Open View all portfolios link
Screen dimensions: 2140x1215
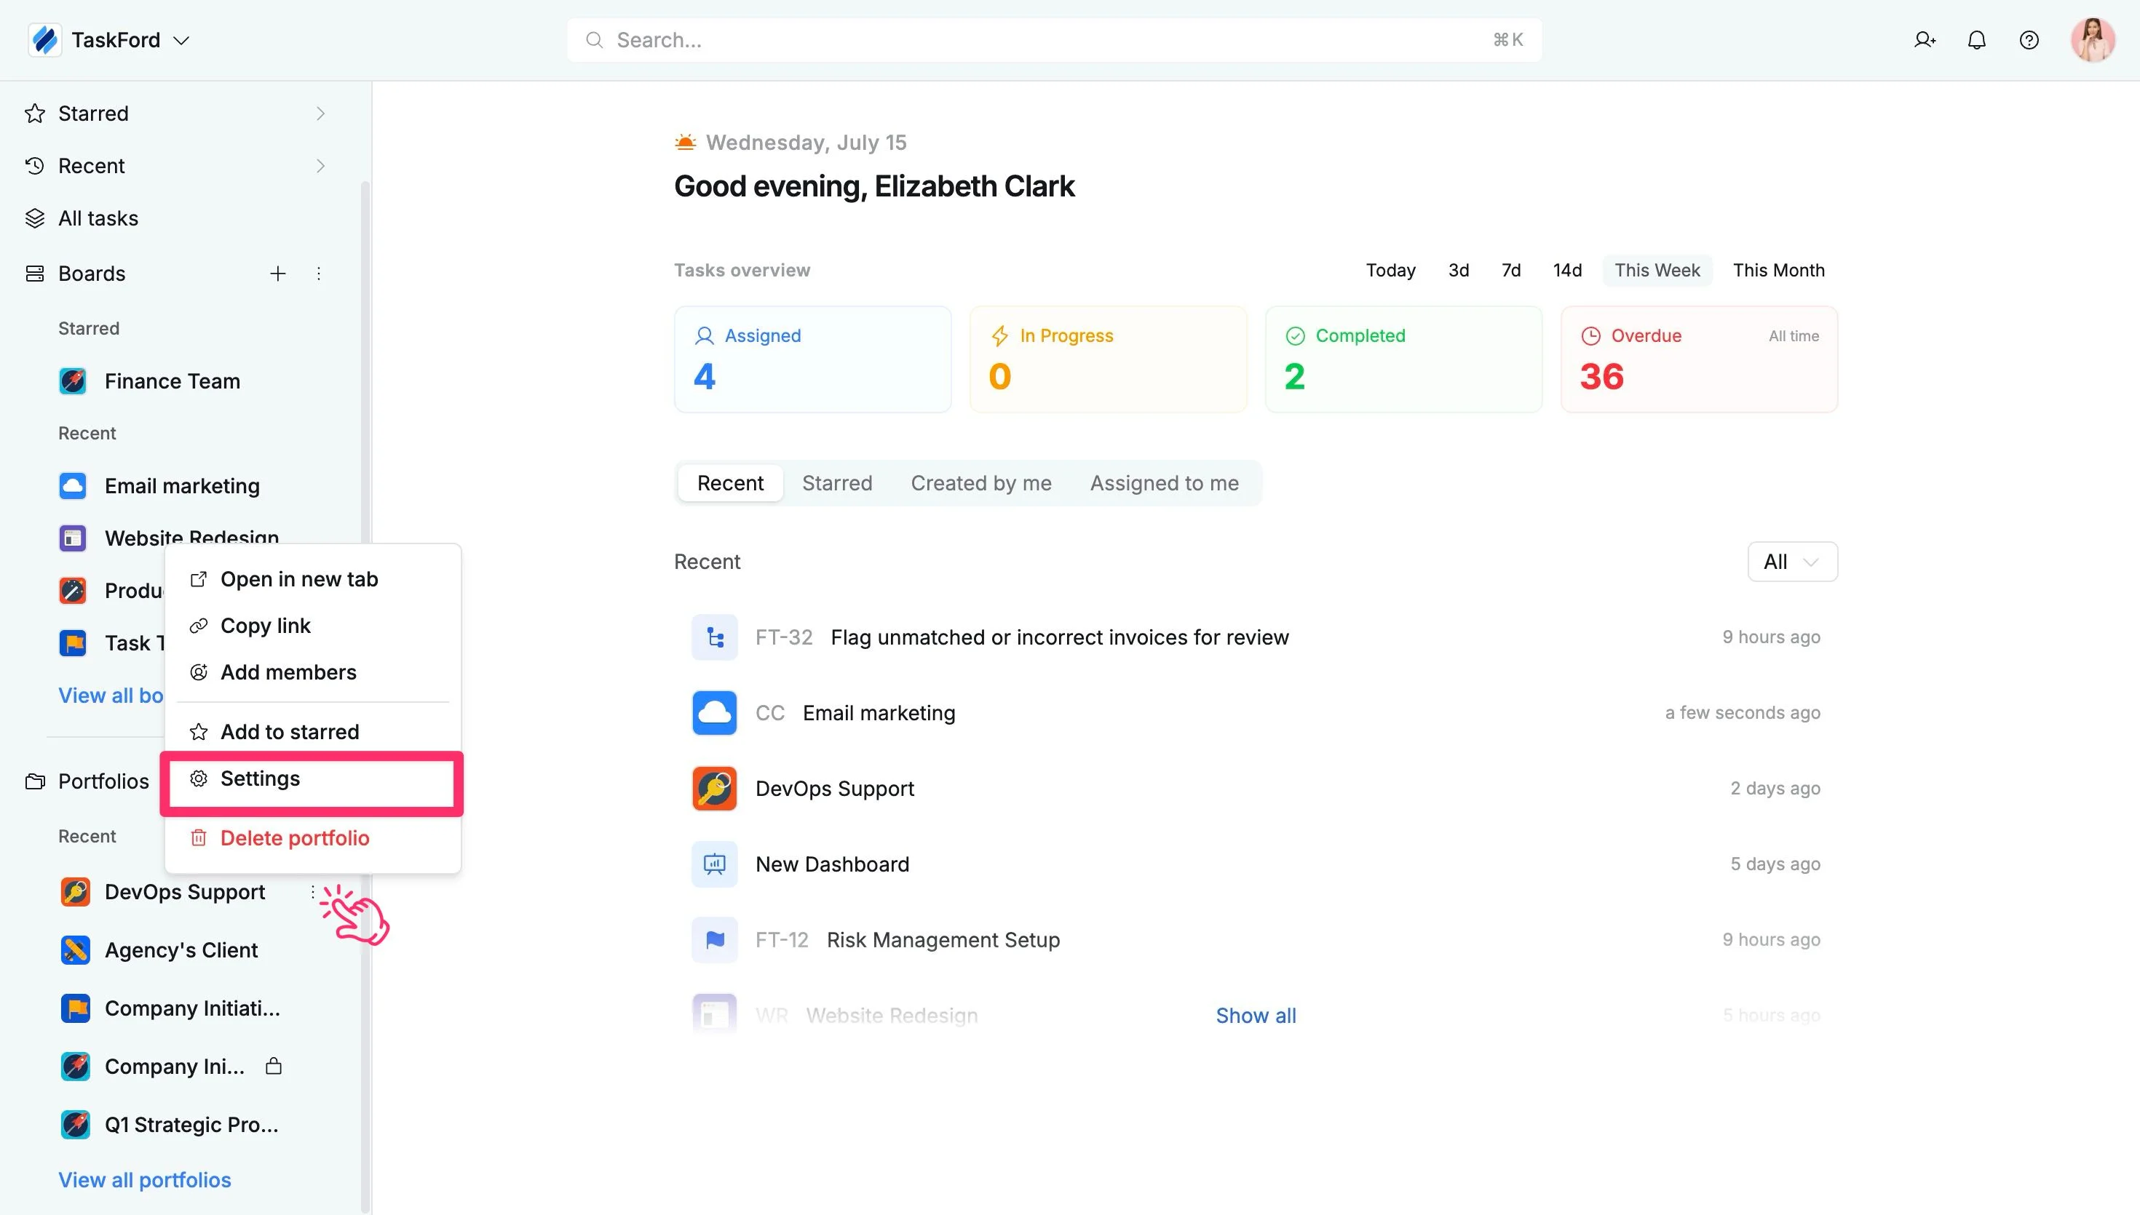(x=144, y=1180)
